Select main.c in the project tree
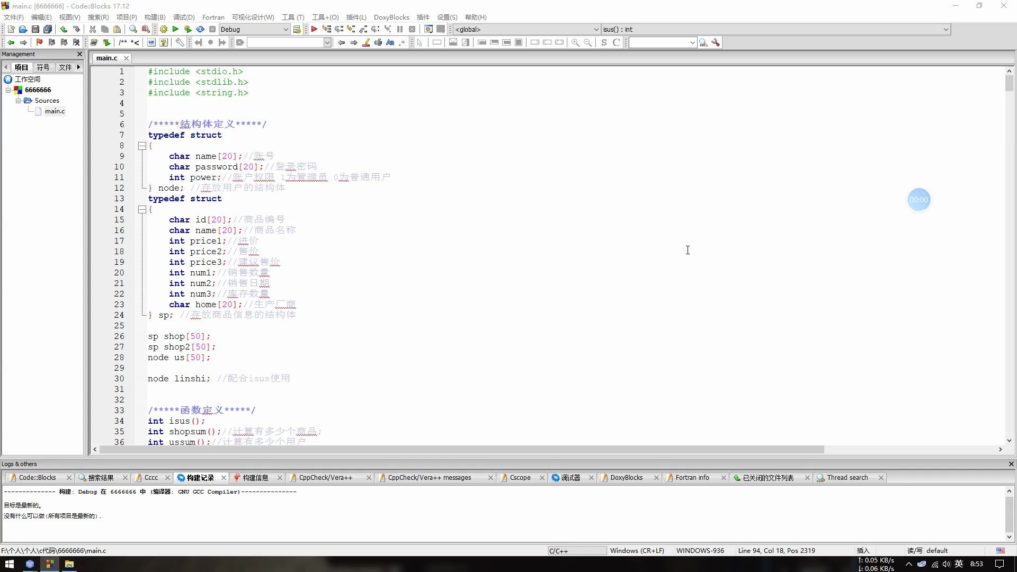1017x572 pixels. [55, 111]
